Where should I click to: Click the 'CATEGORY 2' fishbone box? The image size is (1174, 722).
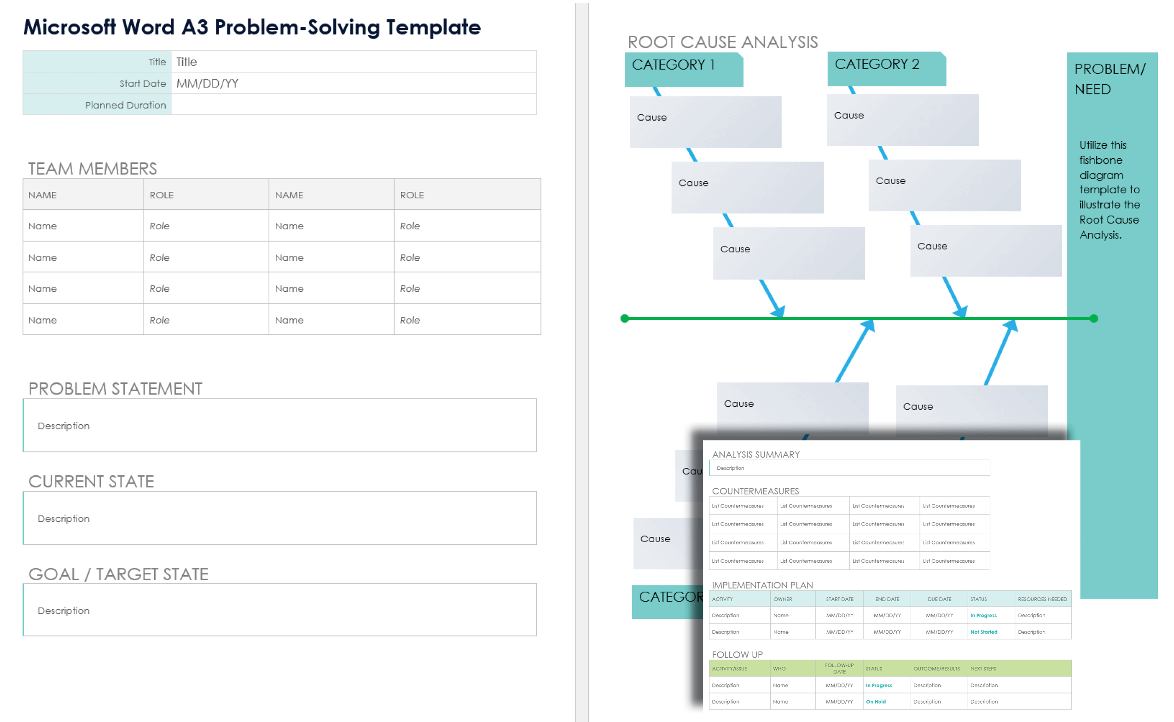[886, 69]
